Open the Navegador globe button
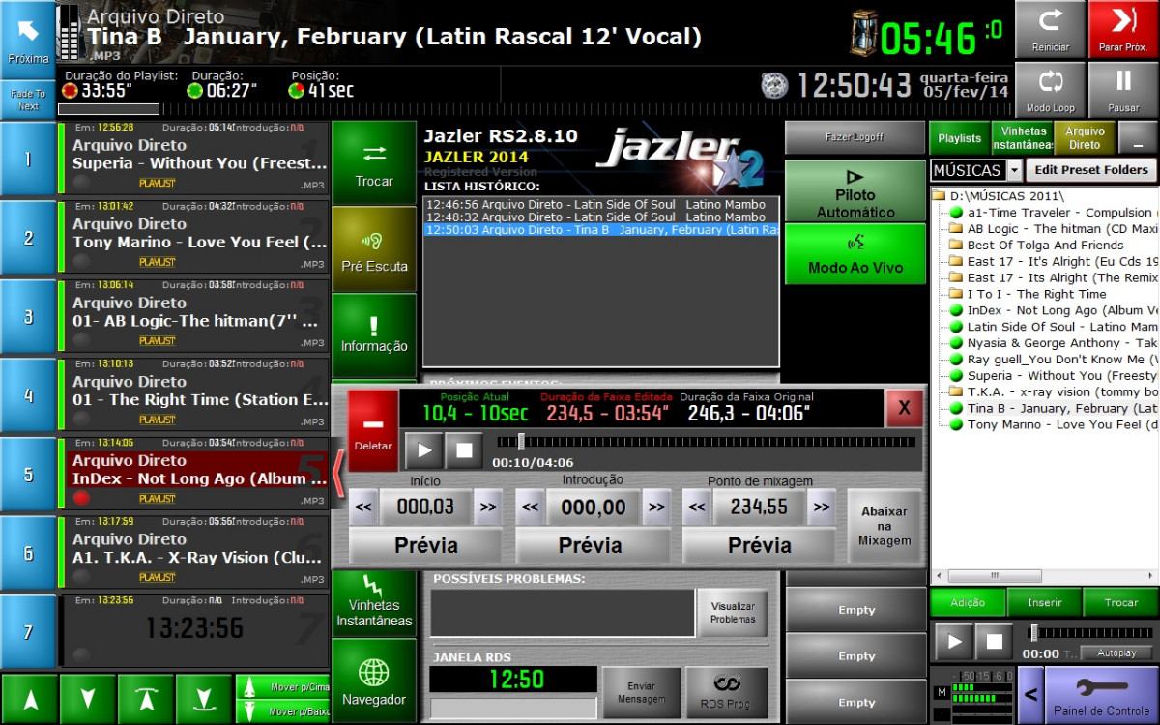Viewport: 1160px width, 725px height. 374,681
